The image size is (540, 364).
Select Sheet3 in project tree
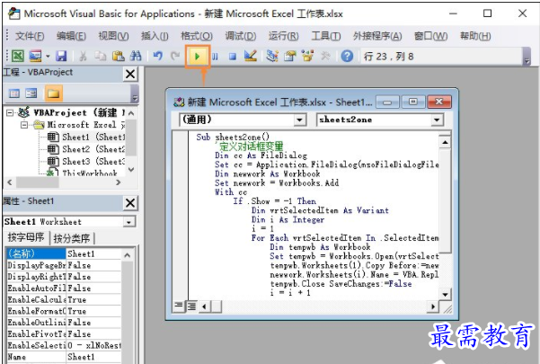point(86,161)
